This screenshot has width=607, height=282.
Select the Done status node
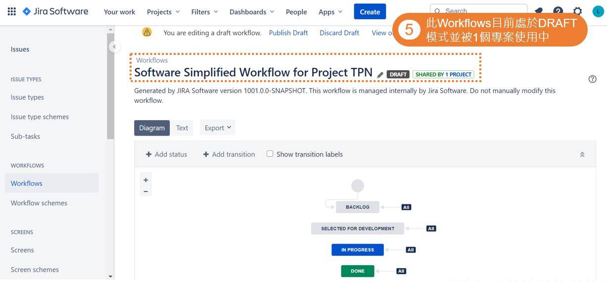tap(358, 271)
